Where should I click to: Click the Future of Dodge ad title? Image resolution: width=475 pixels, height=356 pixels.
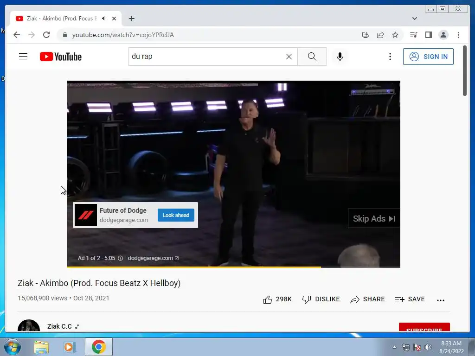click(123, 210)
